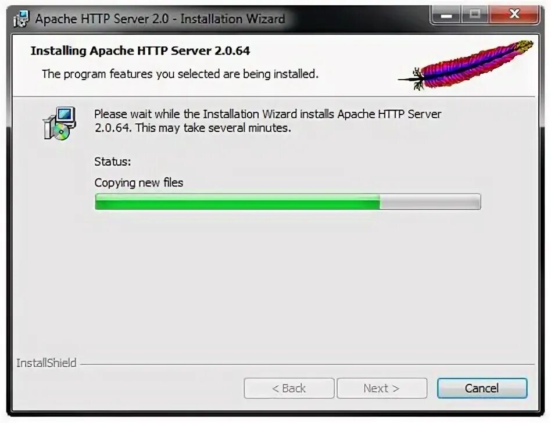
Task: Click the This may take several minutes line
Action: 213,128
